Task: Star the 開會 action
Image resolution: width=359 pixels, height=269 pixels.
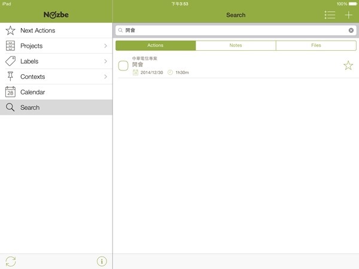Action: (x=348, y=65)
